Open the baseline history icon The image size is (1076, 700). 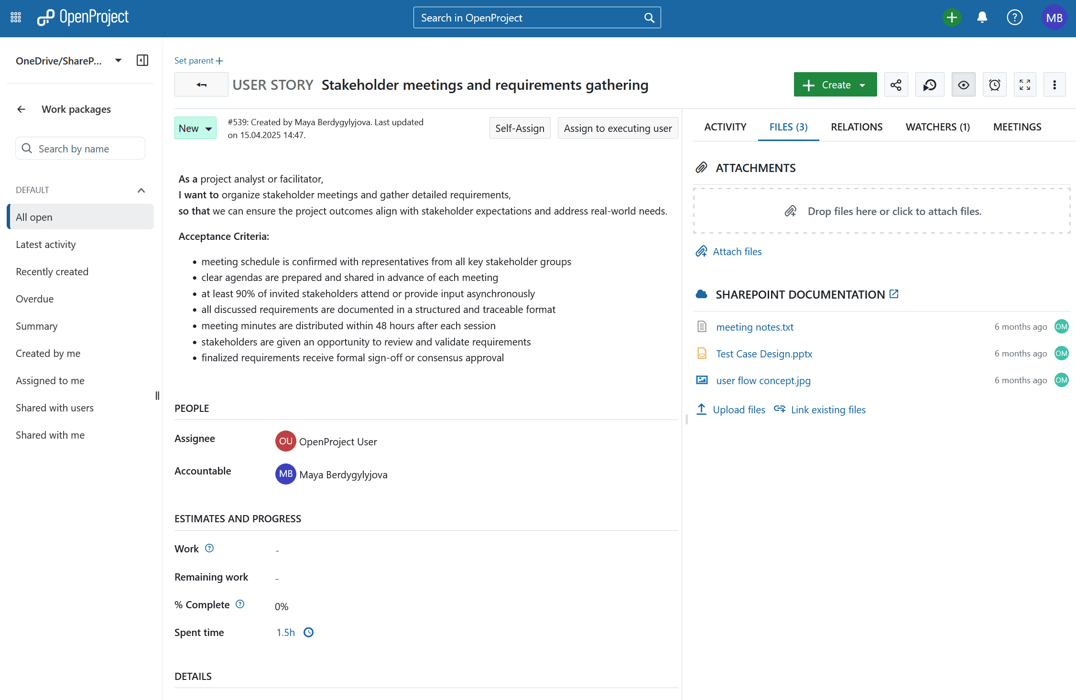pyautogui.click(x=929, y=85)
